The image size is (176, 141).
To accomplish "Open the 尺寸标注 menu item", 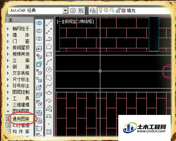I will 21,80.
